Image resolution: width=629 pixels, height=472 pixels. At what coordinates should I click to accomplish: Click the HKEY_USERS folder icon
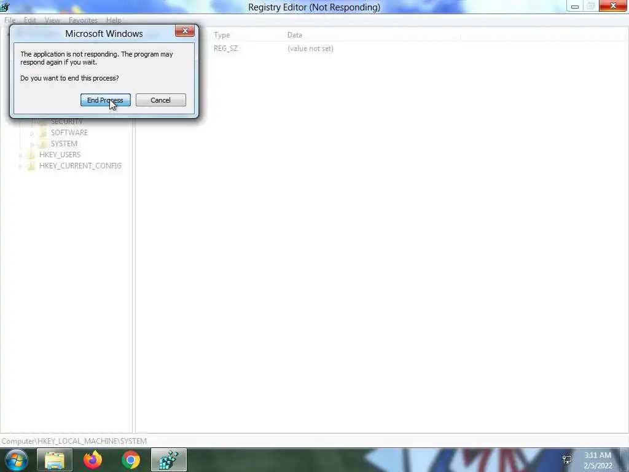tap(31, 154)
